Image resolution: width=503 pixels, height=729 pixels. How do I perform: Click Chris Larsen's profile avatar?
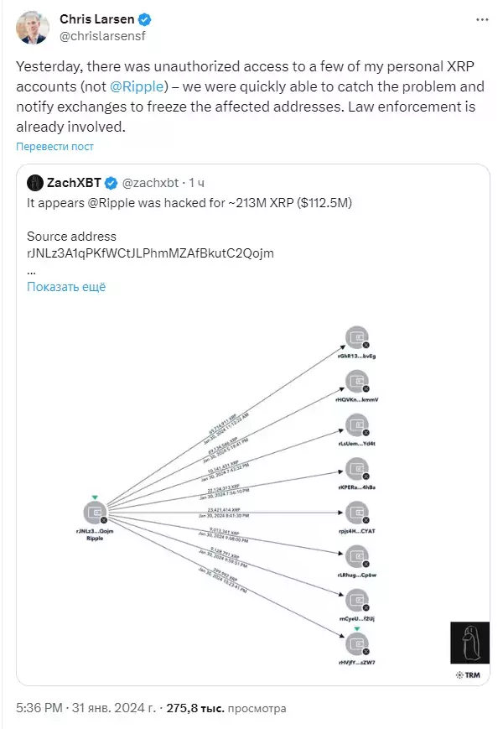point(33,28)
